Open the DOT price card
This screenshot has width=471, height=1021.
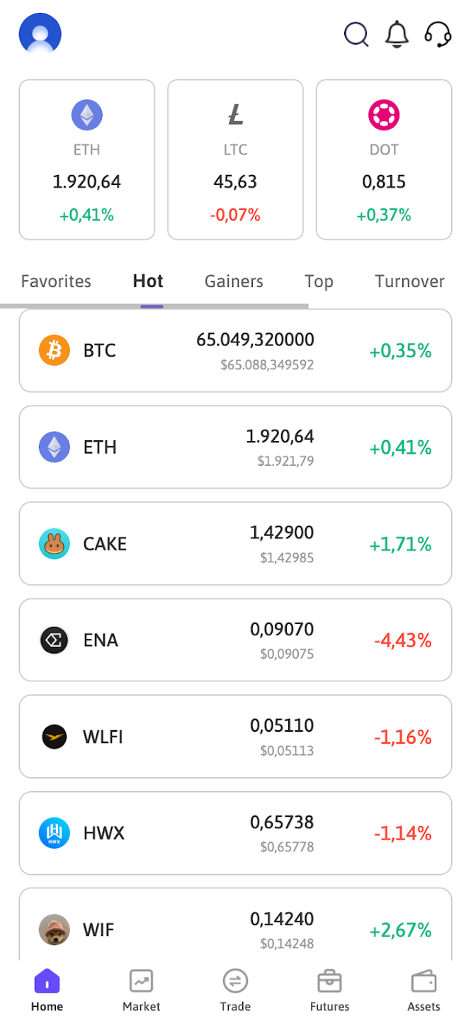(x=384, y=160)
